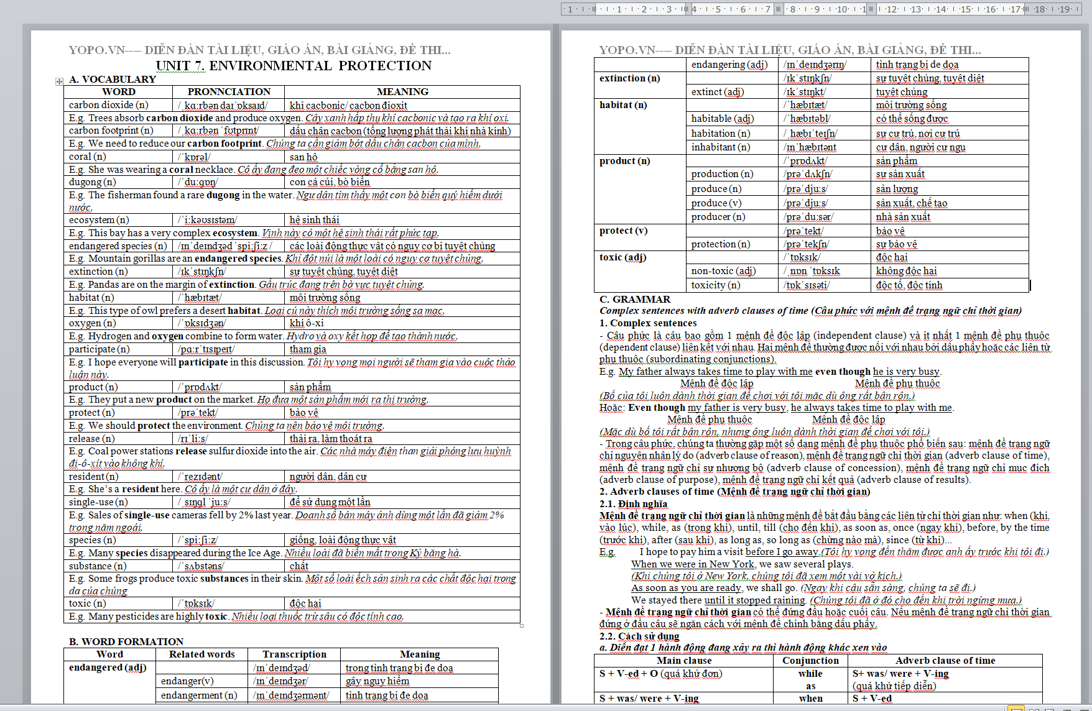Click the heading B. WORD FORMATION
This screenshot has width=1092, height=711.
[126, 641]
